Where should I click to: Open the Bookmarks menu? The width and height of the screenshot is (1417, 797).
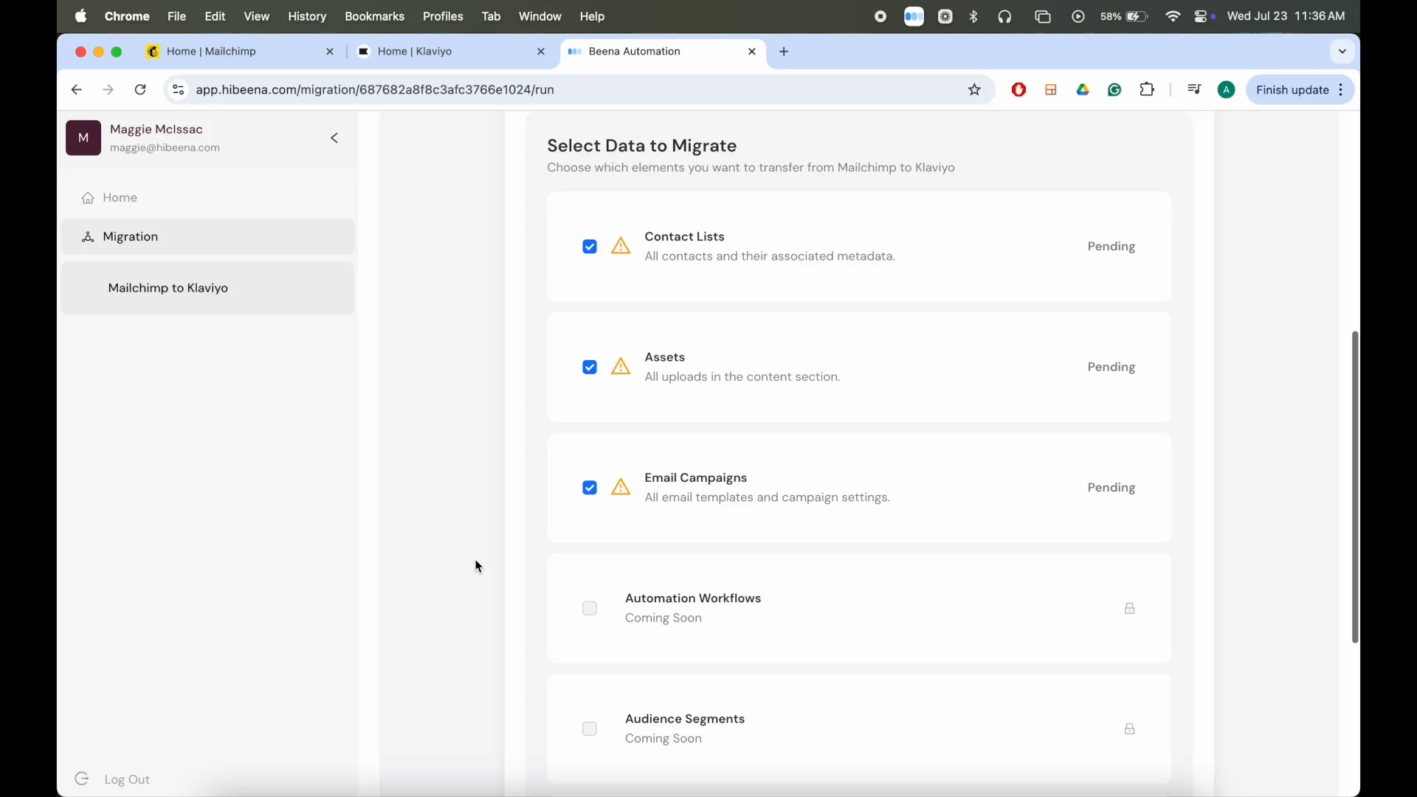pos(376,16)
